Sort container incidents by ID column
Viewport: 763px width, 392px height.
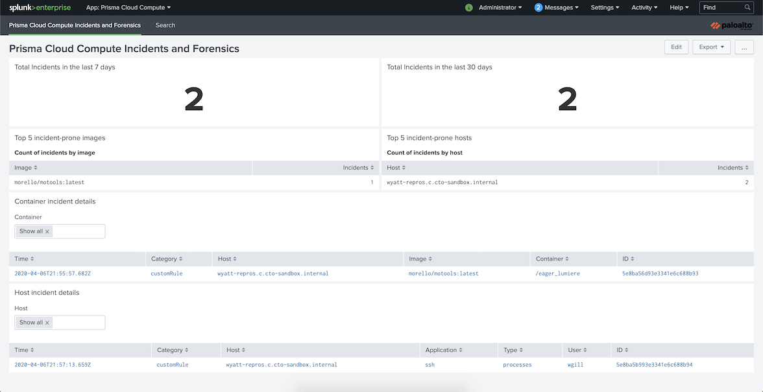[628, 259]
